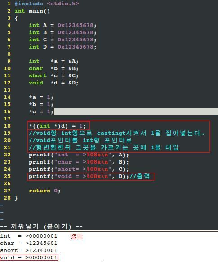Click comment starting '//형변환한뒤' on line 21
The height and width of the screenshot is (262, 218).
[x=104, y=147]
